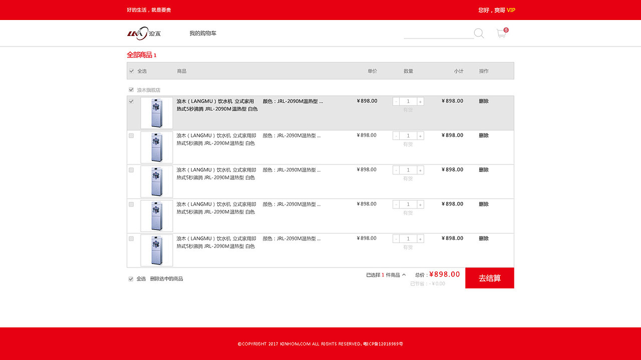
Task: Open the second product thumbnail image
Action: click(157, 147)
